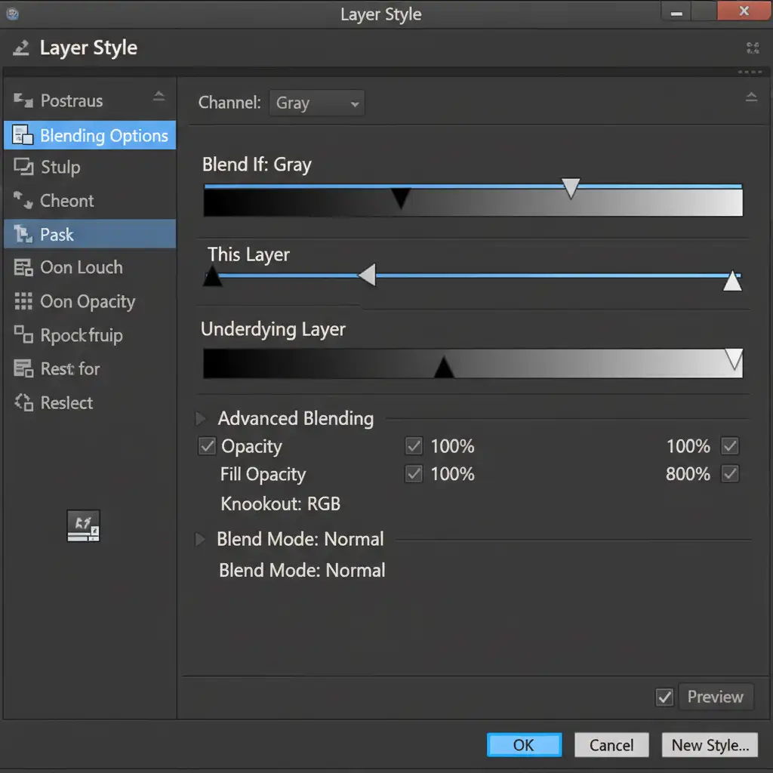Select the Pask item in sidebar
This screenshot has width=773, height=773.
(91, 235)
